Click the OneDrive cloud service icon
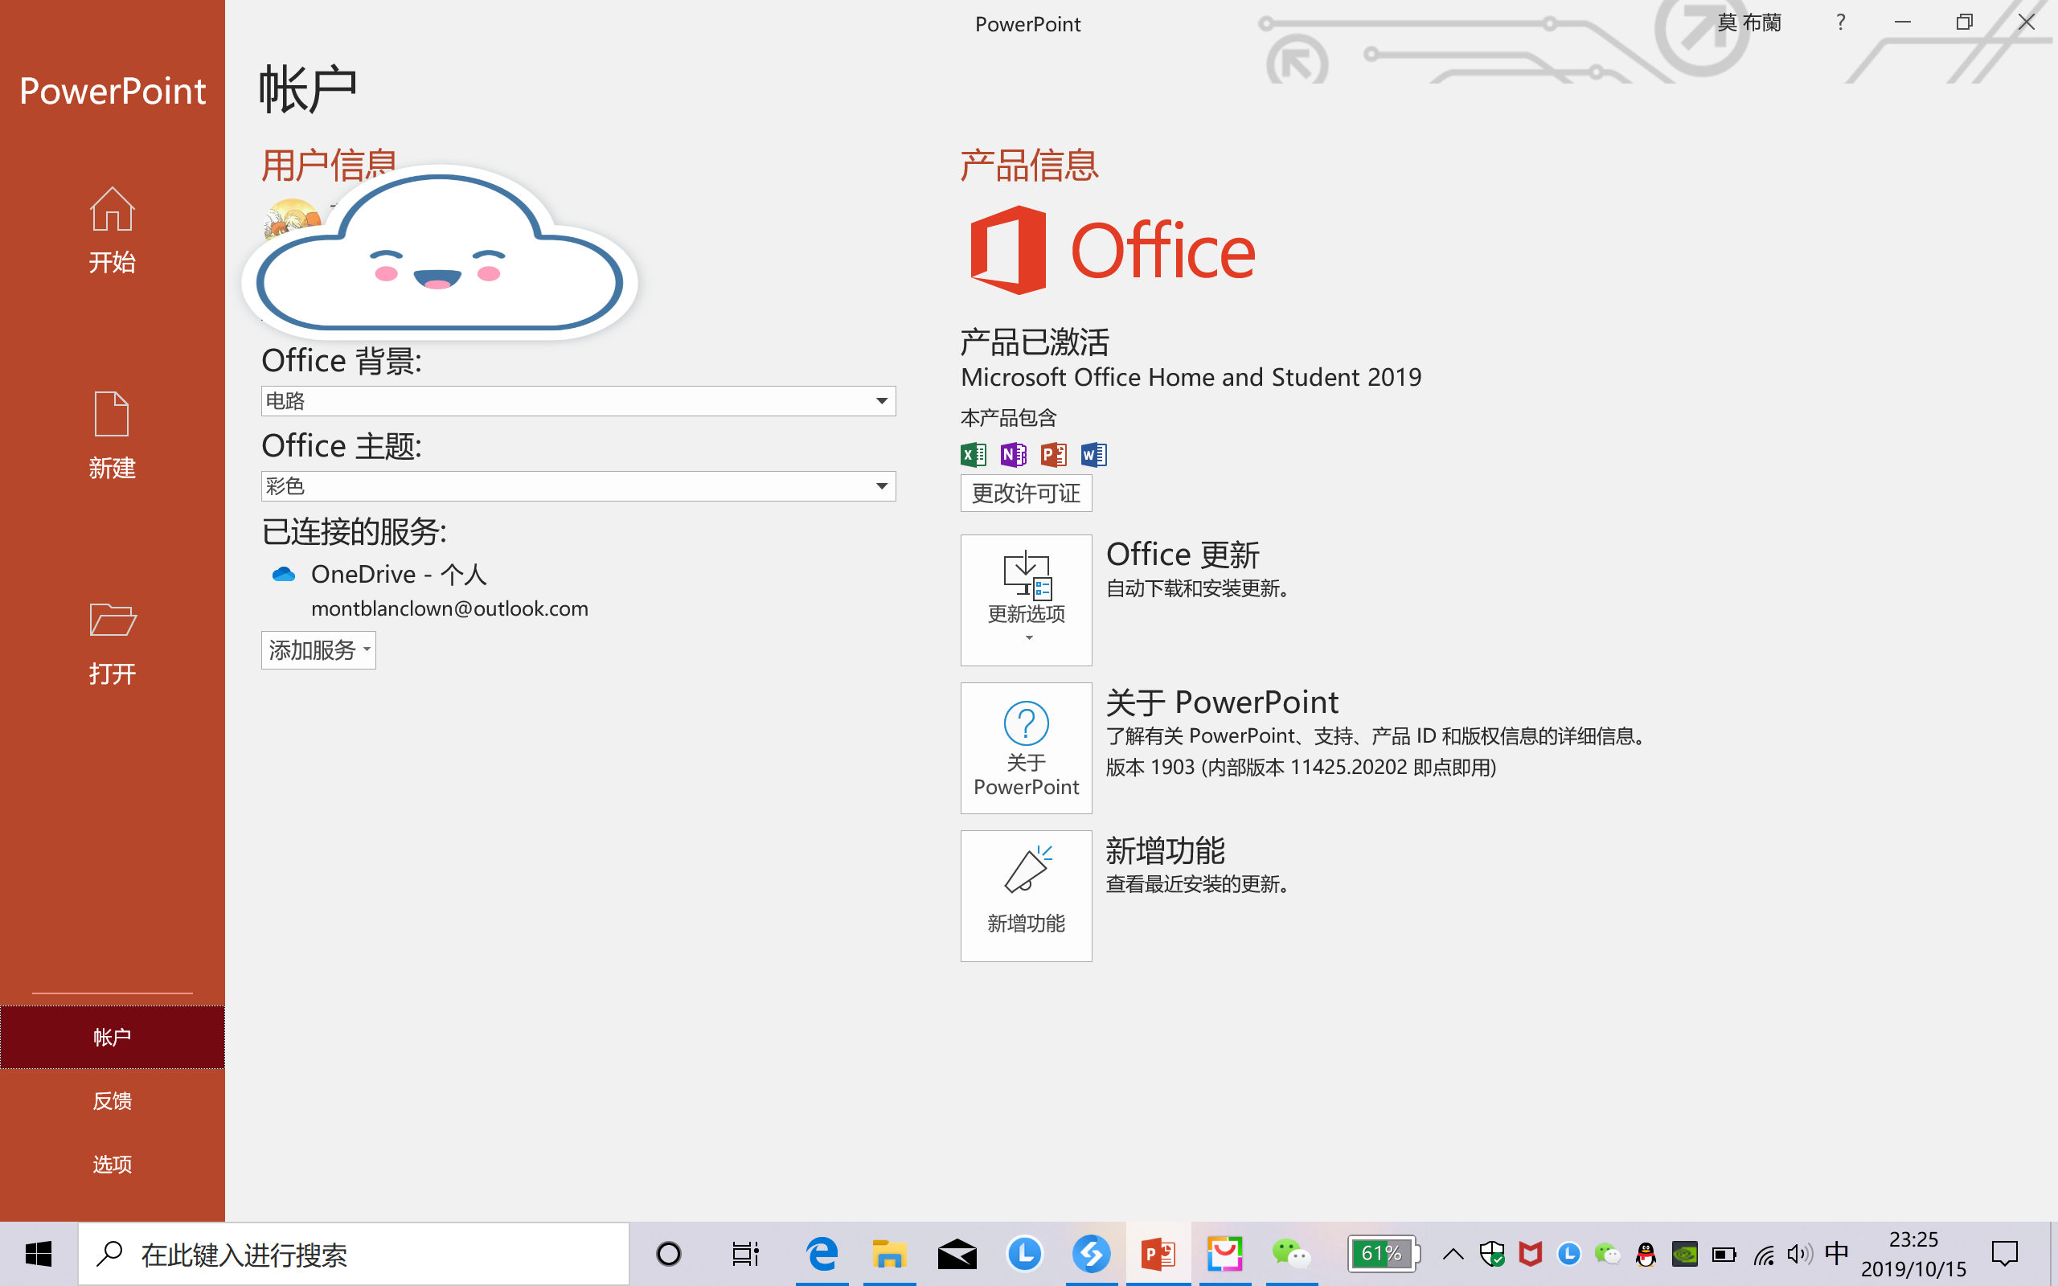Image resolution: width=2058 pixels, height=1286 pixels. 283,575
